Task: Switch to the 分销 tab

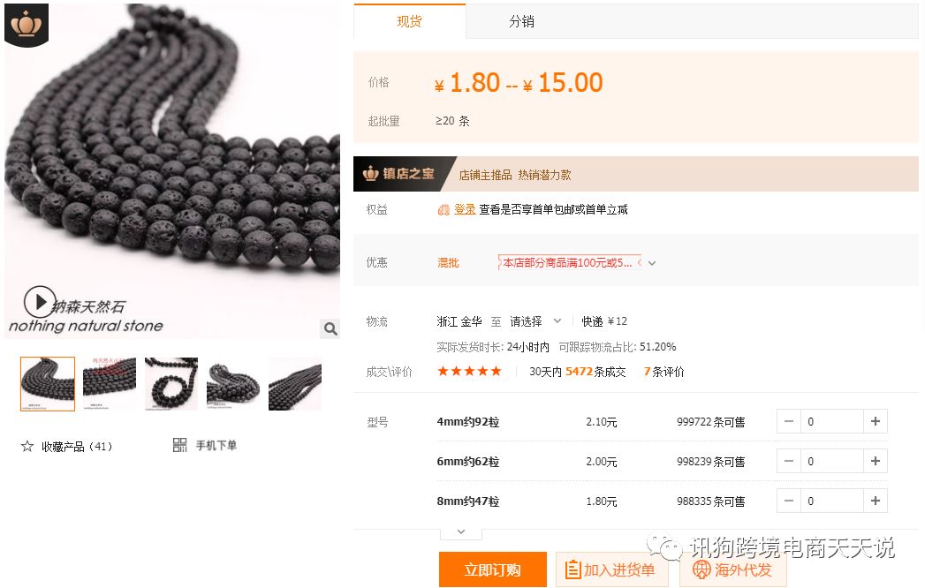Action: point(521,22)
